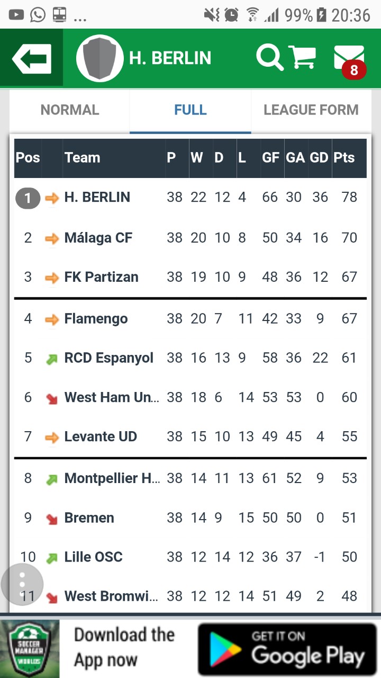Screen dimensions: 381x678
Task: Open FK Partizan team link
Action: (x=101, y=277)
